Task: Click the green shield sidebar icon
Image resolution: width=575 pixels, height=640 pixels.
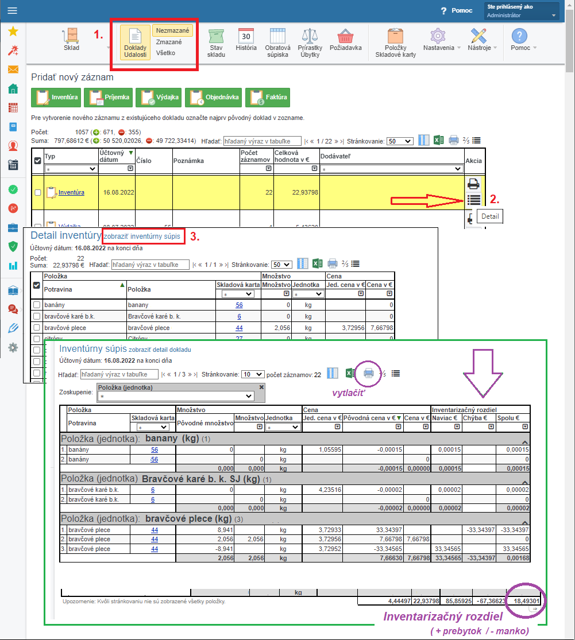Action: tap(13, 247)
